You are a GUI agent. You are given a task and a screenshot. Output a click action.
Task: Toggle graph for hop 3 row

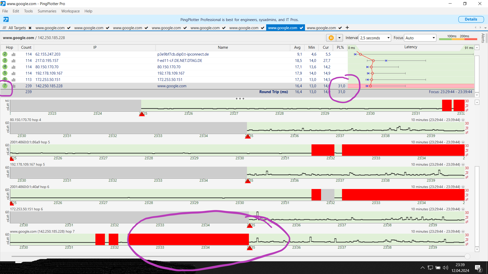click(13, 61)
